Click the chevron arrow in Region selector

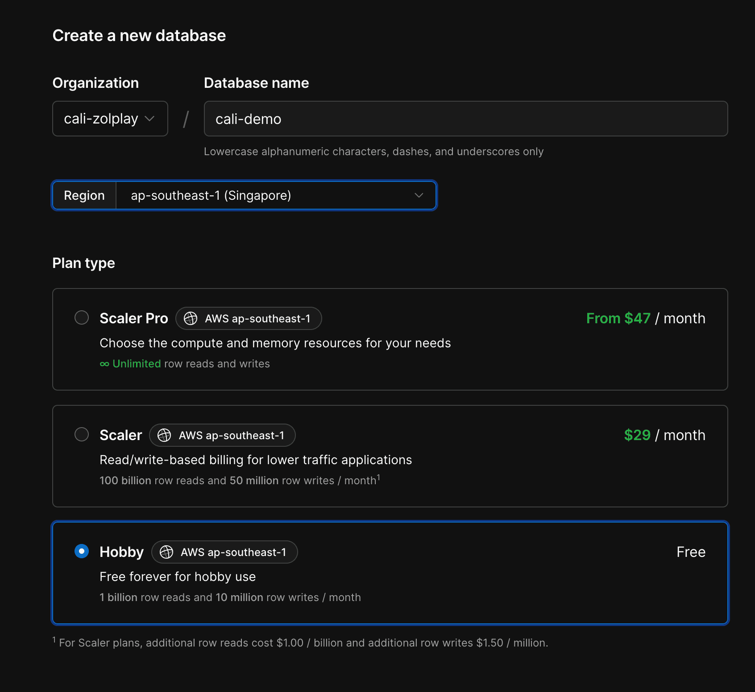(x=419, y=195)
